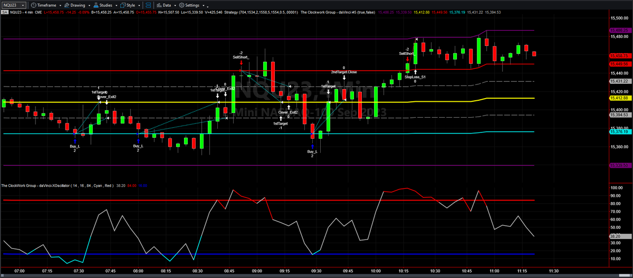Open the Timeframe menu with clock icon

43,5
